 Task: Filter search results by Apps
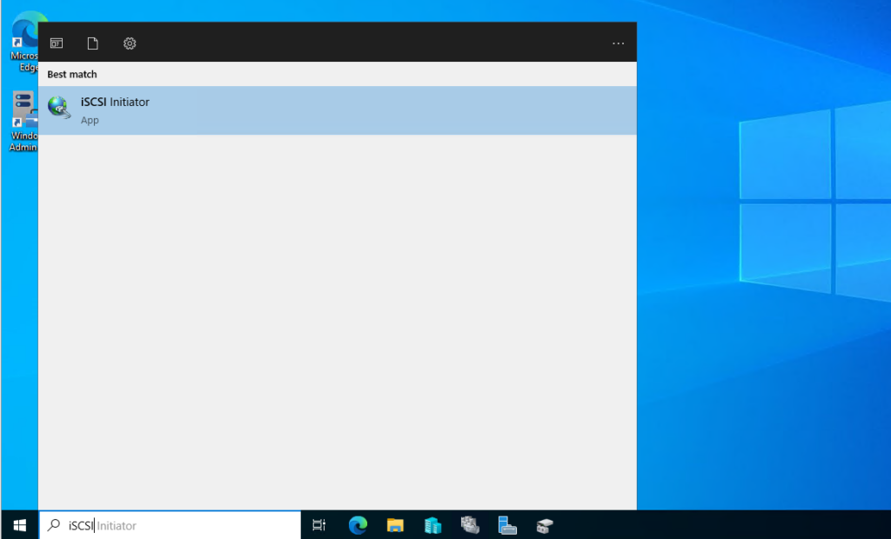tap(57, 43)
